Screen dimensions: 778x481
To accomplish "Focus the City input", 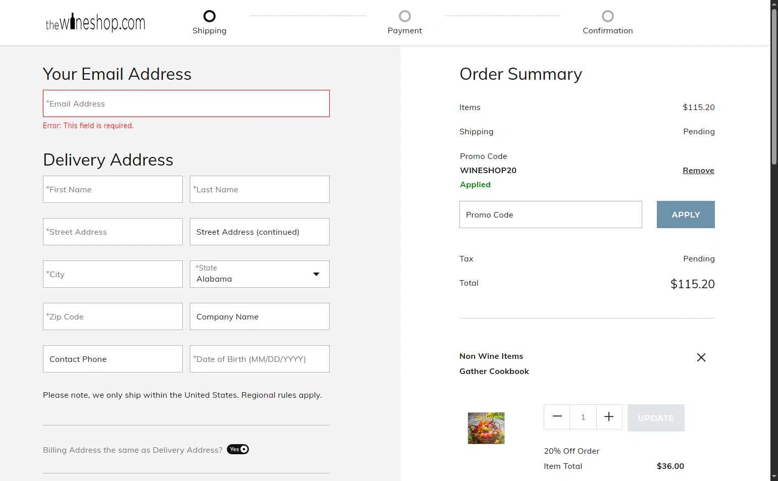I will pos(113,274).
